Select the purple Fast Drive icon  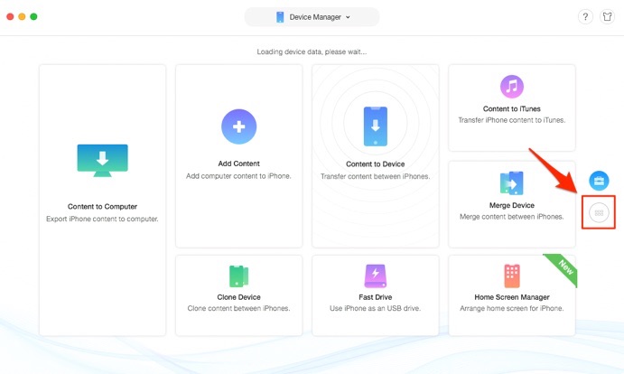pyautogui.click(x=376, y=276)
